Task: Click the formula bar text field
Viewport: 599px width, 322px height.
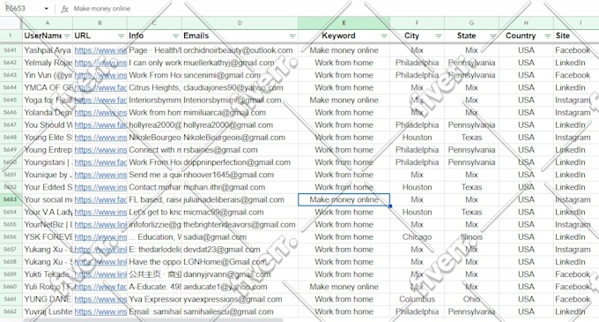Action: tap(332, 9)
